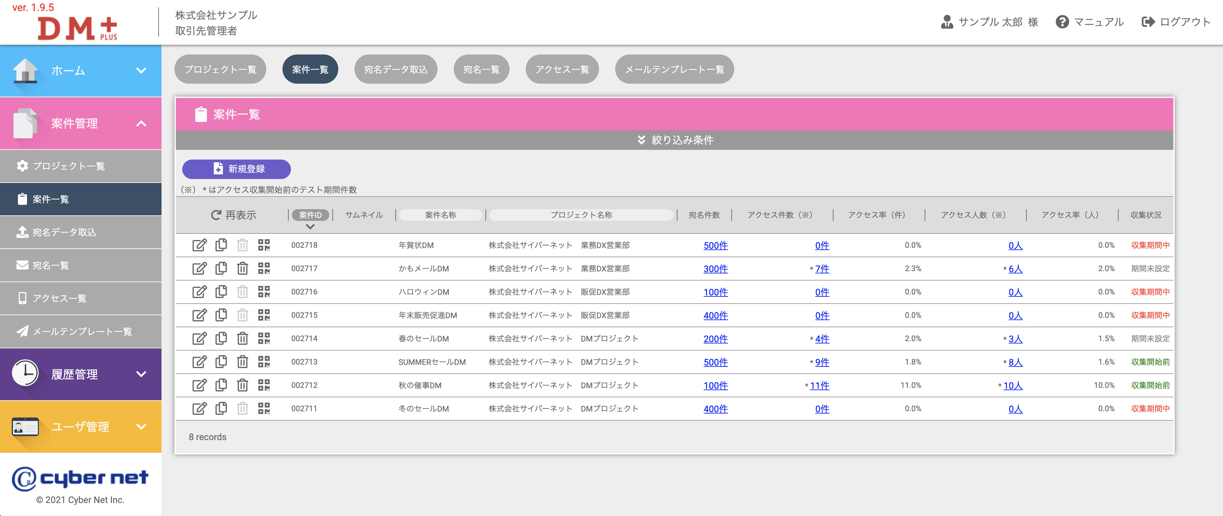Open 宛名一覧 in the sidebar

point(81,265)
